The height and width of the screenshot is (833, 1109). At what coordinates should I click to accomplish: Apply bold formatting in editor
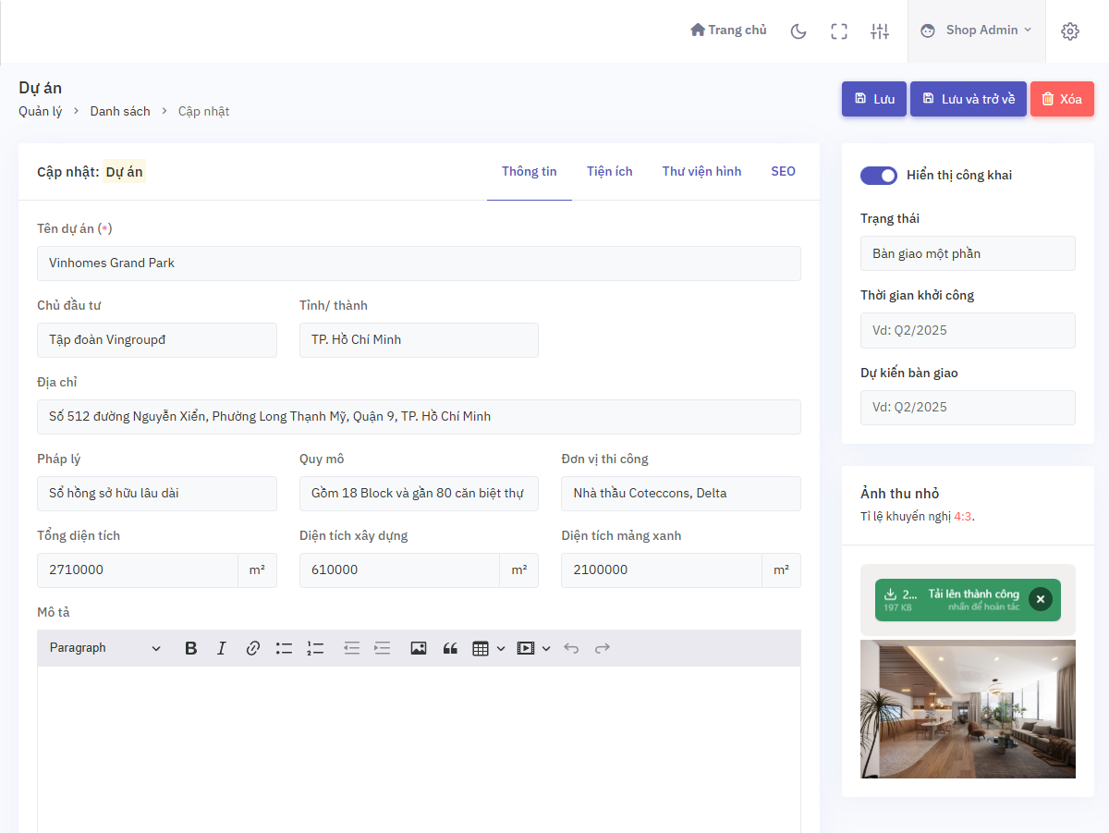[x=191, y=648]
